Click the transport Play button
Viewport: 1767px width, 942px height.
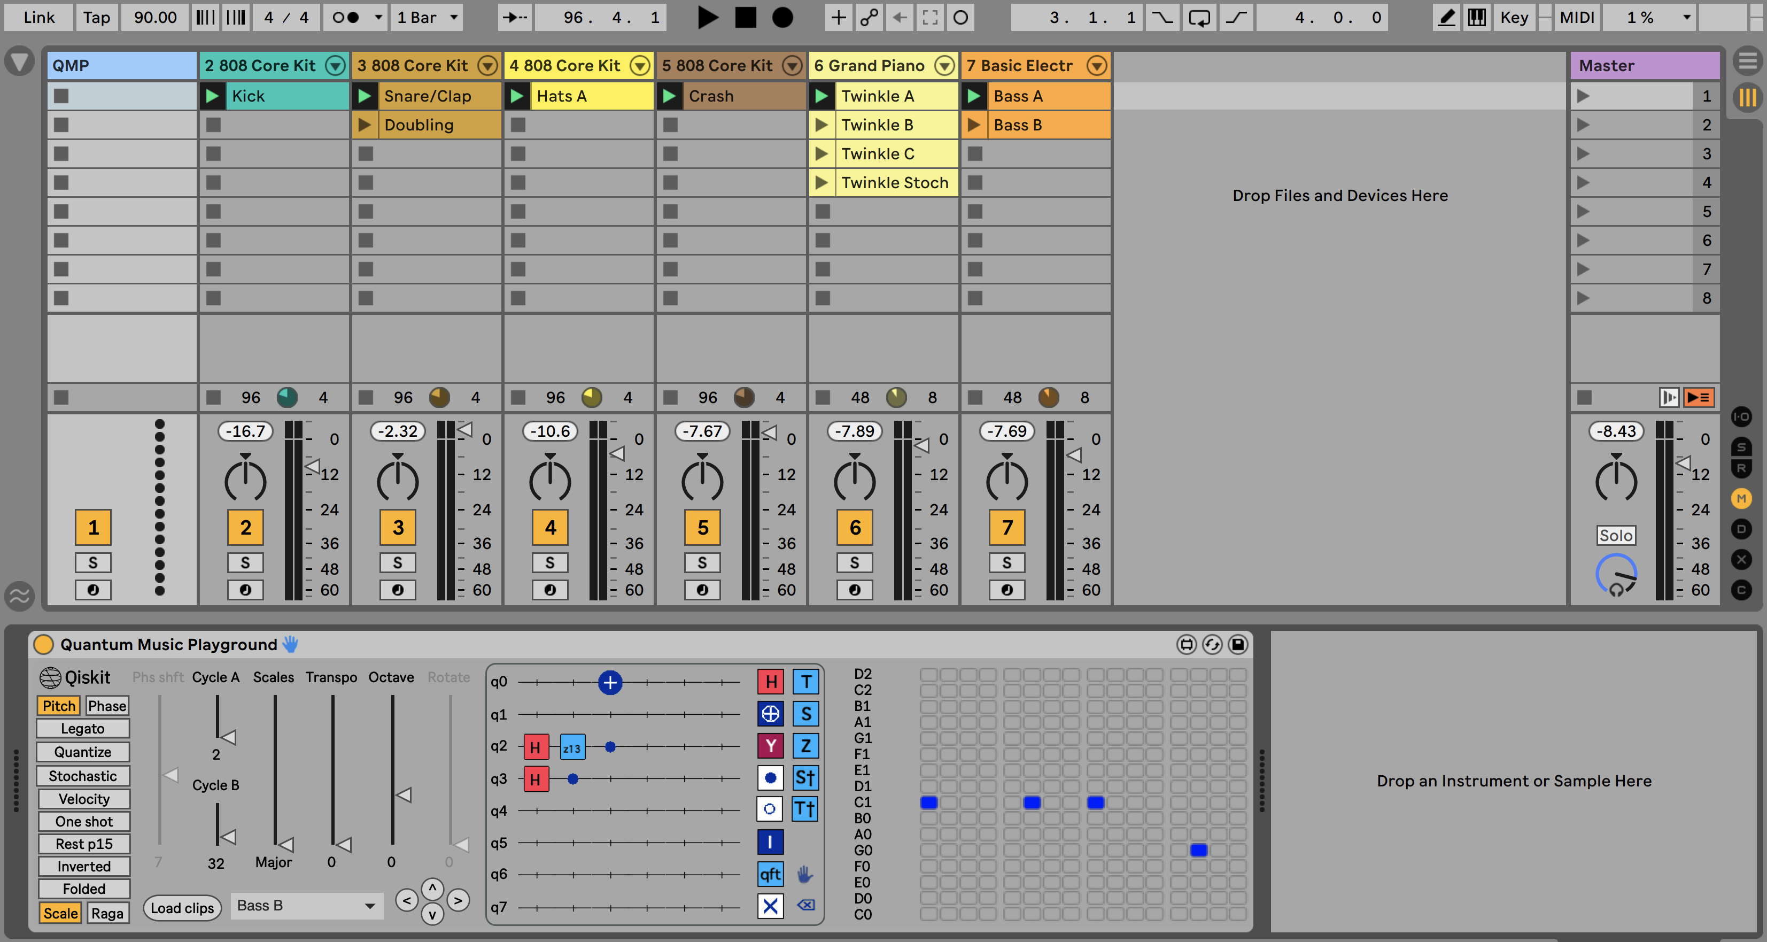pos(707,18)
